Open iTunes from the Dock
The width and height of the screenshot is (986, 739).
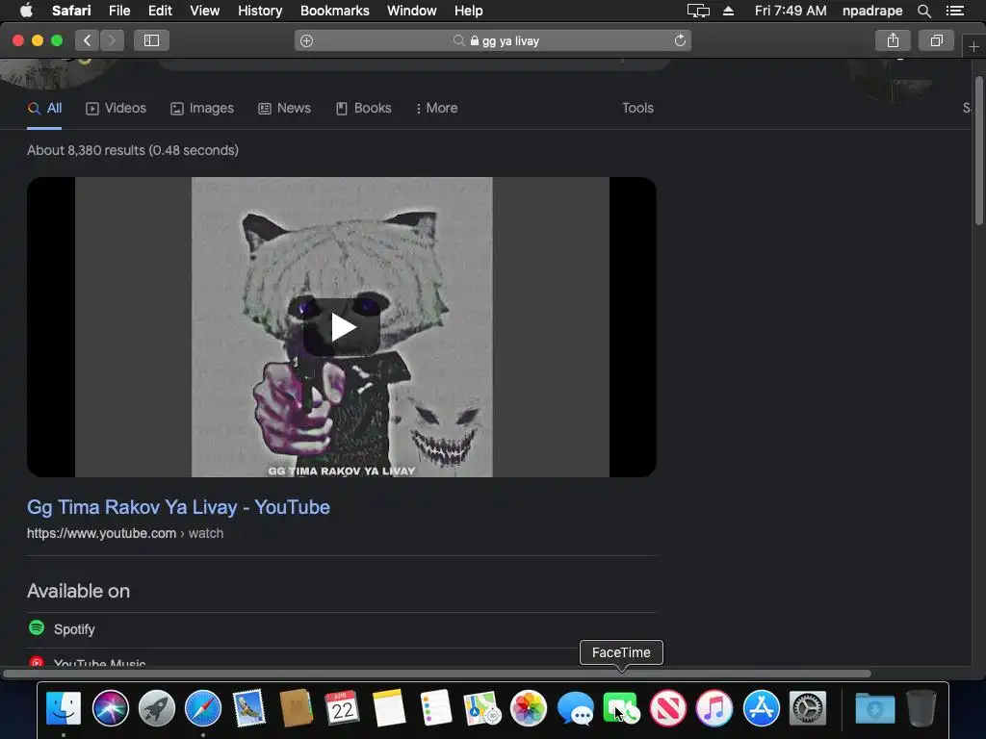(x=714, y=708)
